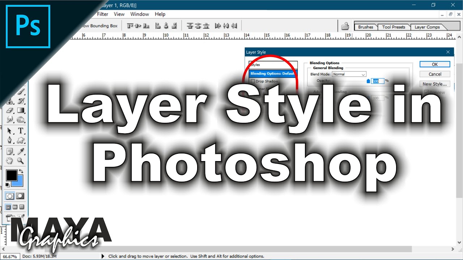
Task: Open the Window menu
Action: click(x=140, y=14)
